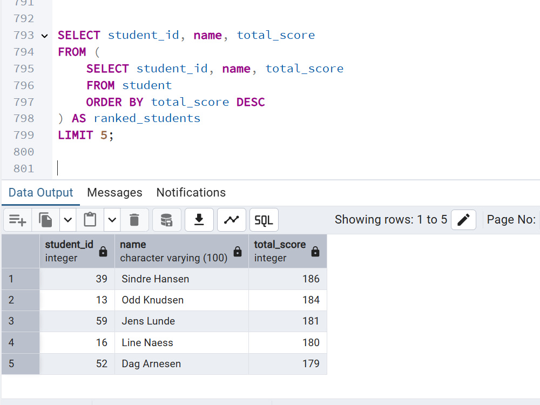The width and height of the screenshot is (540, 405).
Task: Open the copy options dropdown arrow
Action: 68,220
